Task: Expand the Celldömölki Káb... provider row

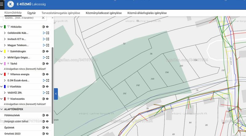Action: pyautogui.click(x=5, y=33)
